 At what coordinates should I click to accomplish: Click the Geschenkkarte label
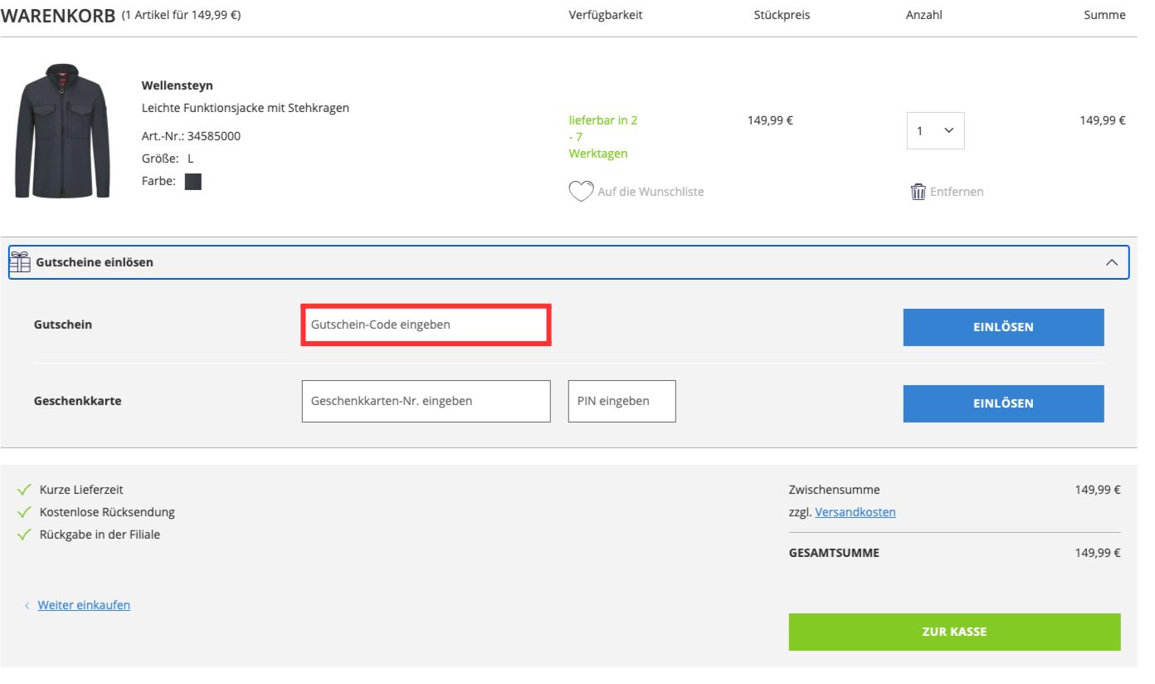78,401
